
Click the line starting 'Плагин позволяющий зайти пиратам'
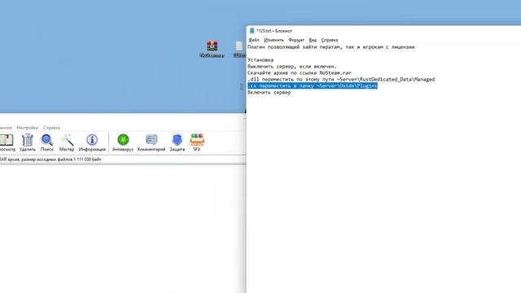(x=331, y=47)
